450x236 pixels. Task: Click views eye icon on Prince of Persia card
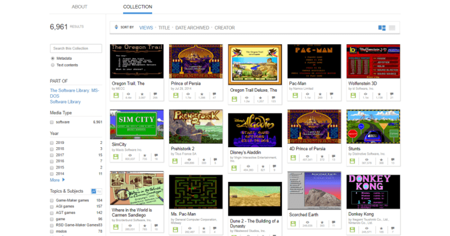click(x=188, y=94)
